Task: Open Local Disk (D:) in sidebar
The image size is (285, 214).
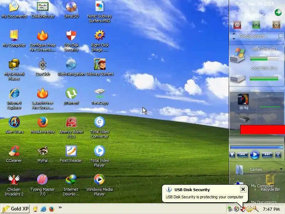Action: [x=238, y=78]
